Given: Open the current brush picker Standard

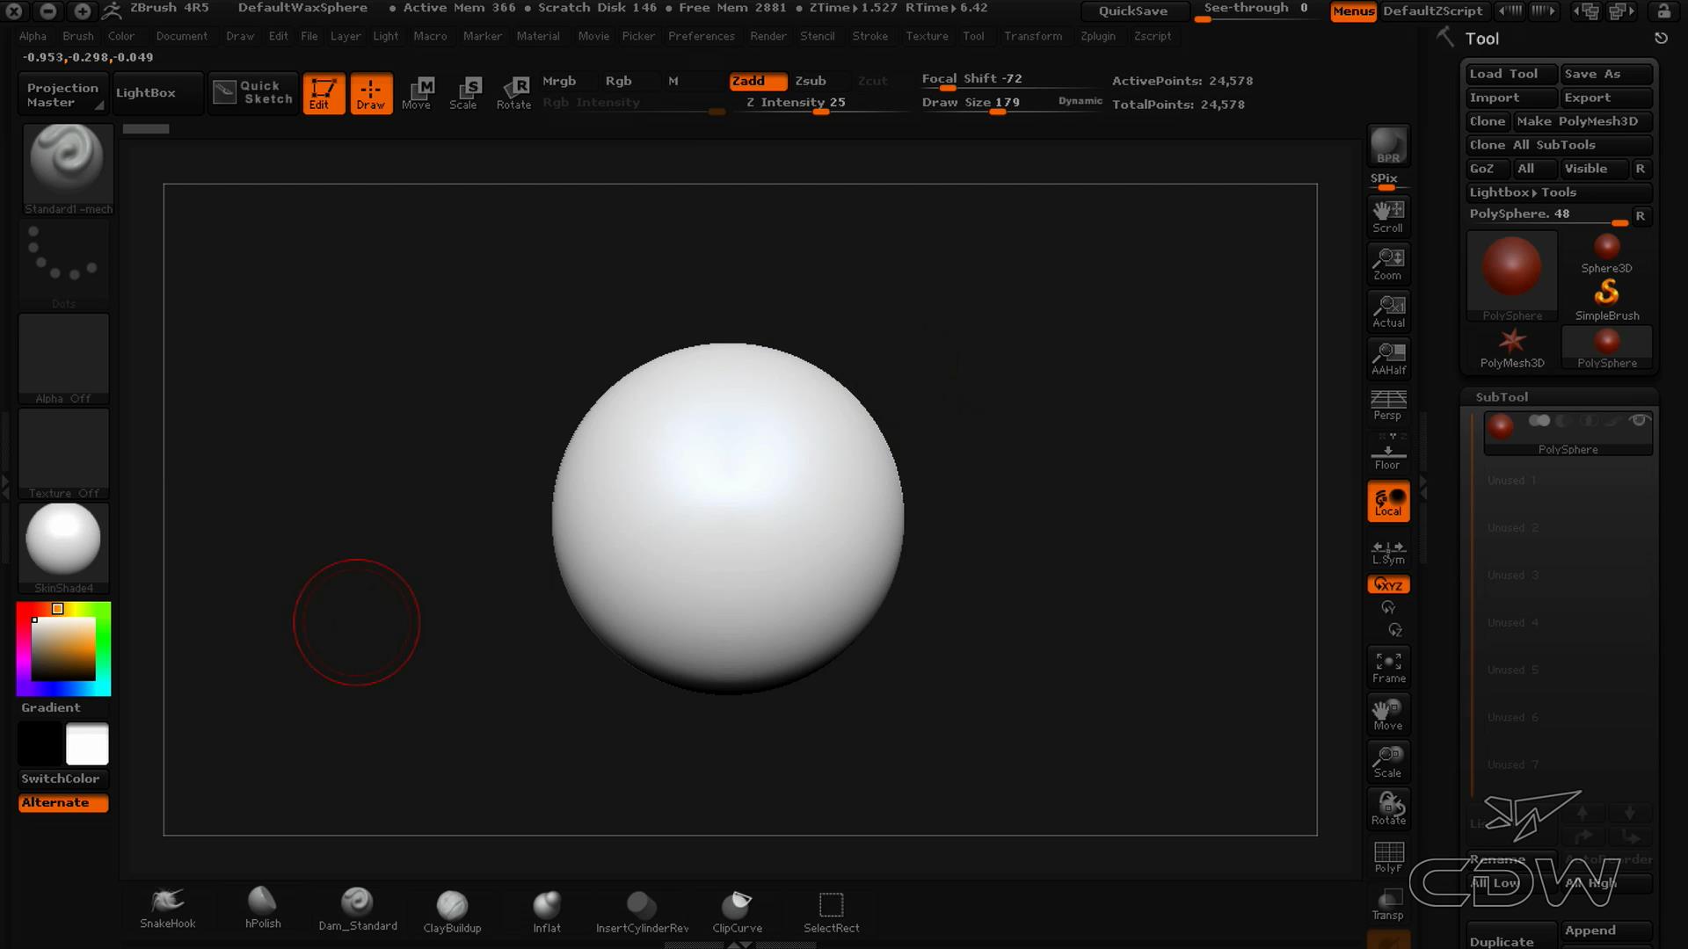Looking at the screenshot, I should pos(67,169).
